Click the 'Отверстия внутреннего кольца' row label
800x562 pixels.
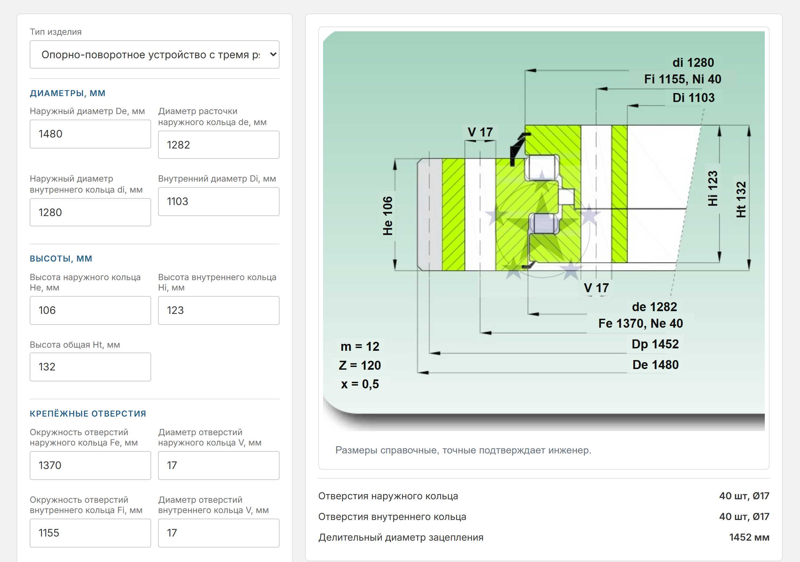pos(392,517)
